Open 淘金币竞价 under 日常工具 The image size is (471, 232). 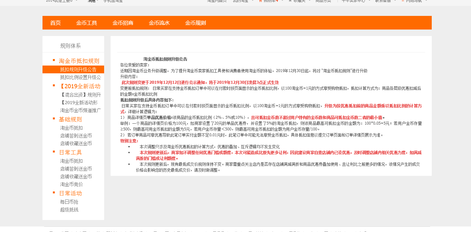point(71,184)
